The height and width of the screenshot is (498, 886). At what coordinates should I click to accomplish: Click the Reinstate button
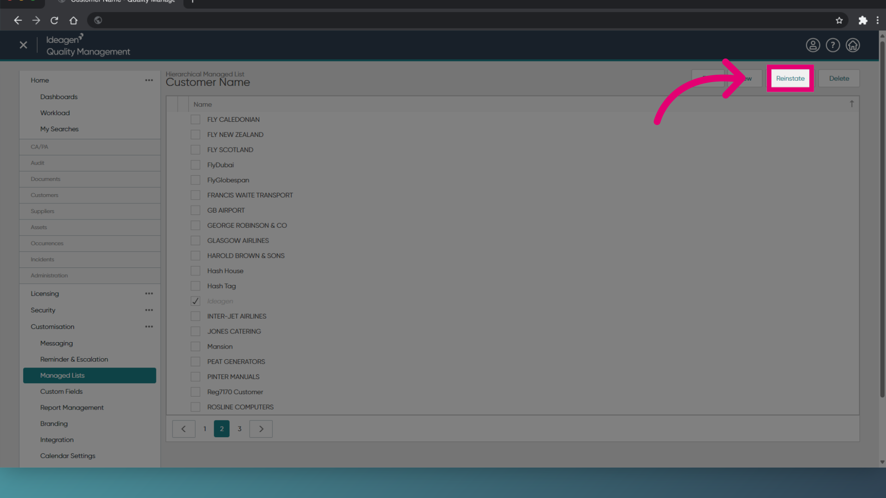click(790, 78)
